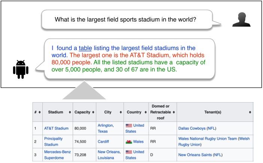Toggle sort order on Country column
The height and width of the screenshot is (163, 263).
[x=145, y=112]
